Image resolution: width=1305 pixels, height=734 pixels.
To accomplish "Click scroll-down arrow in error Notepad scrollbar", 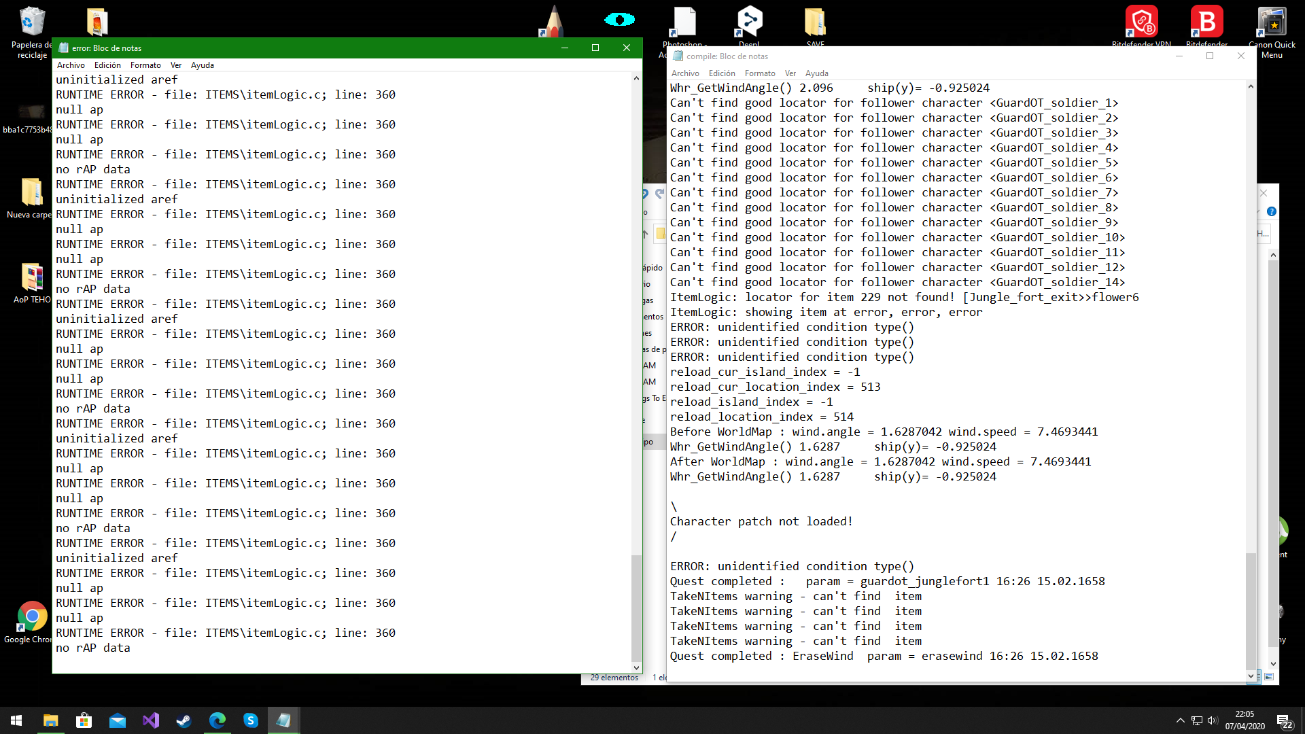I will pyautogui.click(x=636, y=667).
